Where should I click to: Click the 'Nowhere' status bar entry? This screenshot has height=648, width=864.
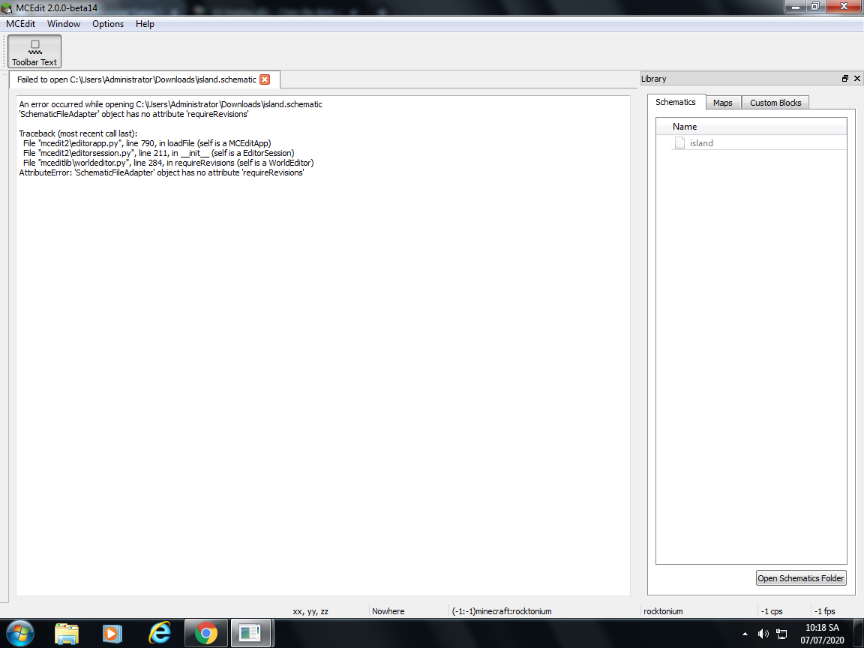point(388,611)
